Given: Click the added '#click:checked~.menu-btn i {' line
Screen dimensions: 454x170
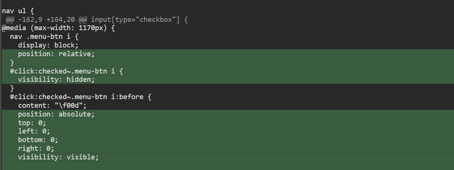Looking at the screenshot, I should (x=66, y=71).
